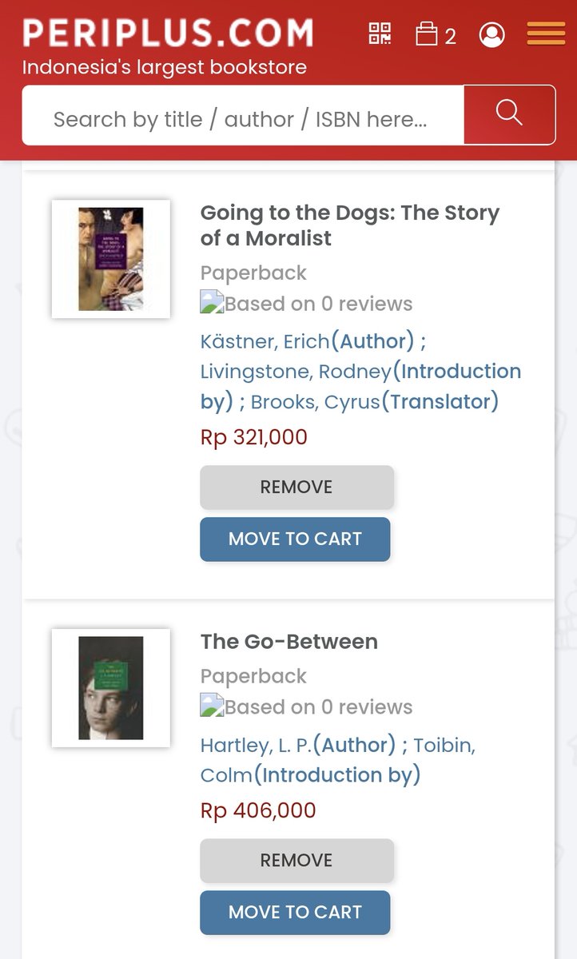Move Going to the Dogs to cart
This screenshot has width=577, height=959.
(295, 539)
